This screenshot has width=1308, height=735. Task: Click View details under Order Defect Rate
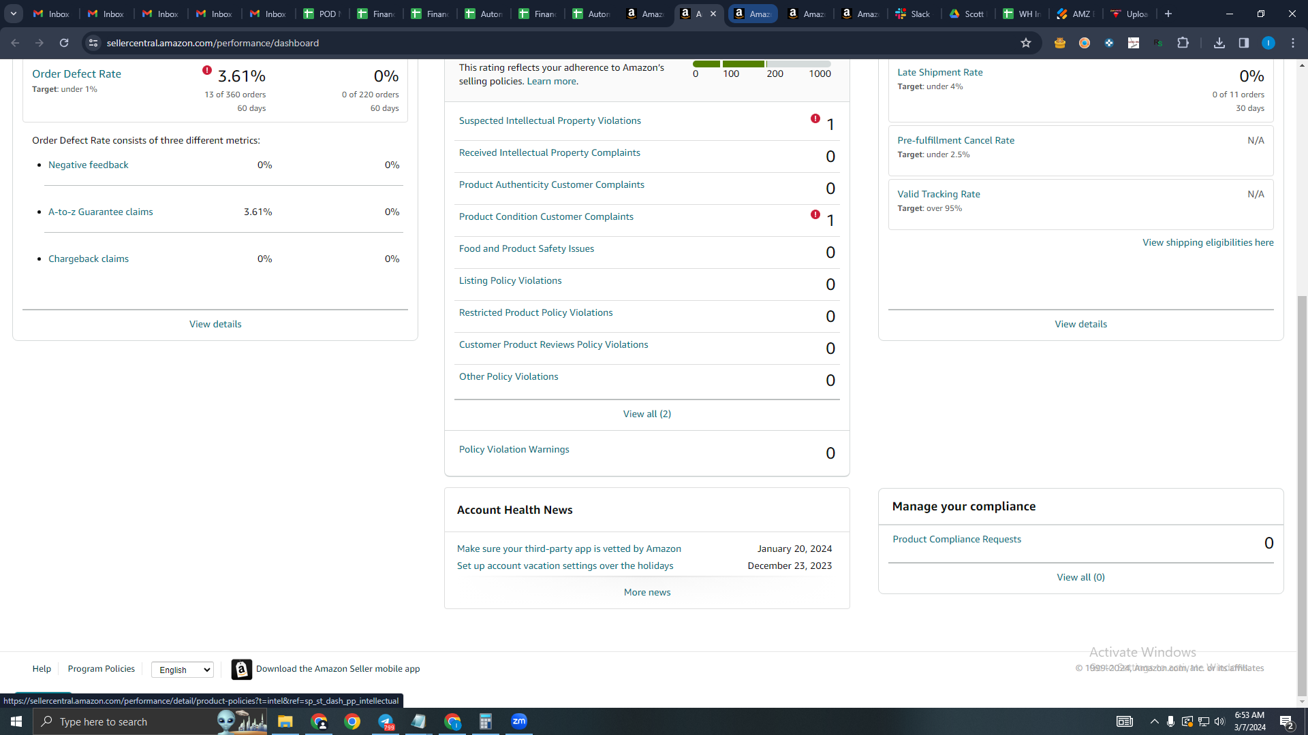tap(215, 324)
